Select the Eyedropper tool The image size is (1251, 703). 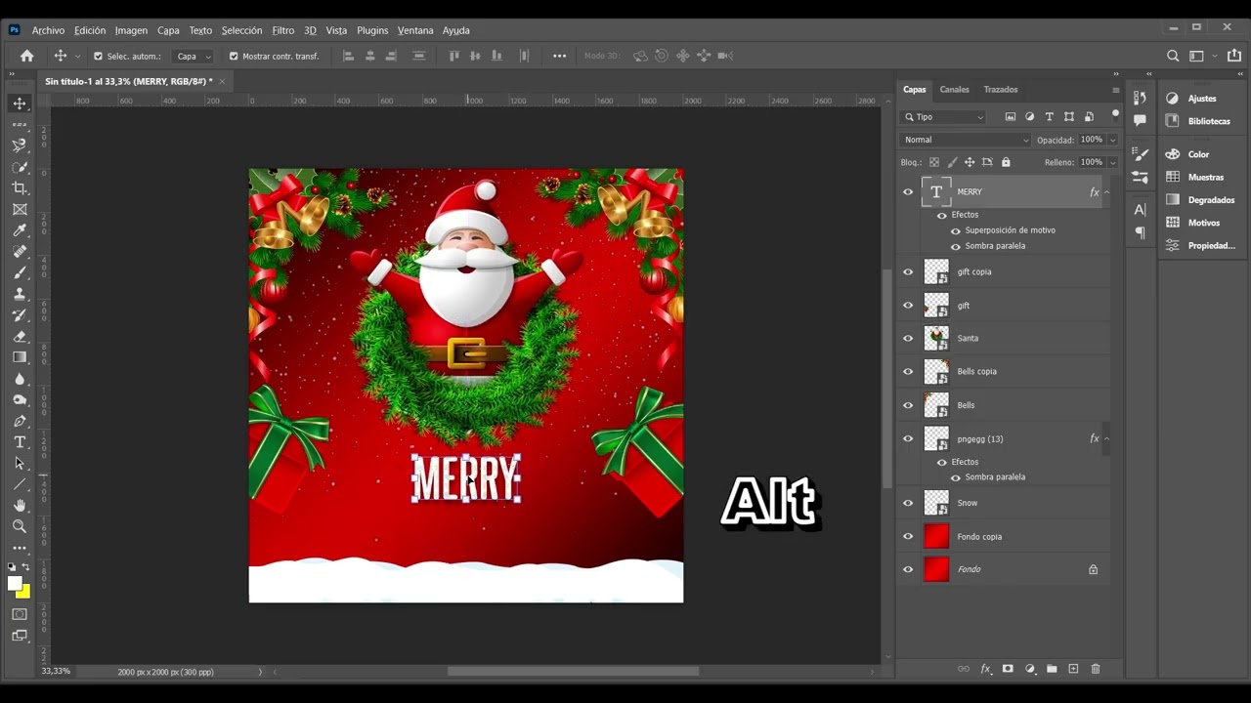[20, 230]
